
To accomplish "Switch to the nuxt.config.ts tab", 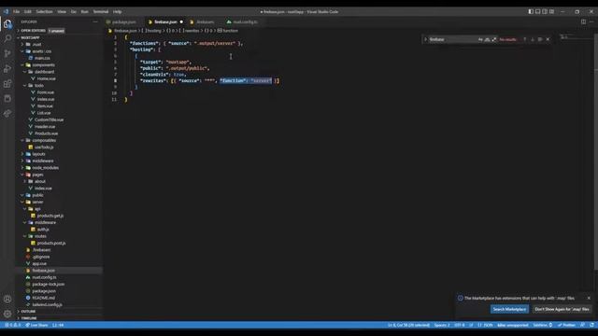I will pyautogui.click(x=245, y=22).
